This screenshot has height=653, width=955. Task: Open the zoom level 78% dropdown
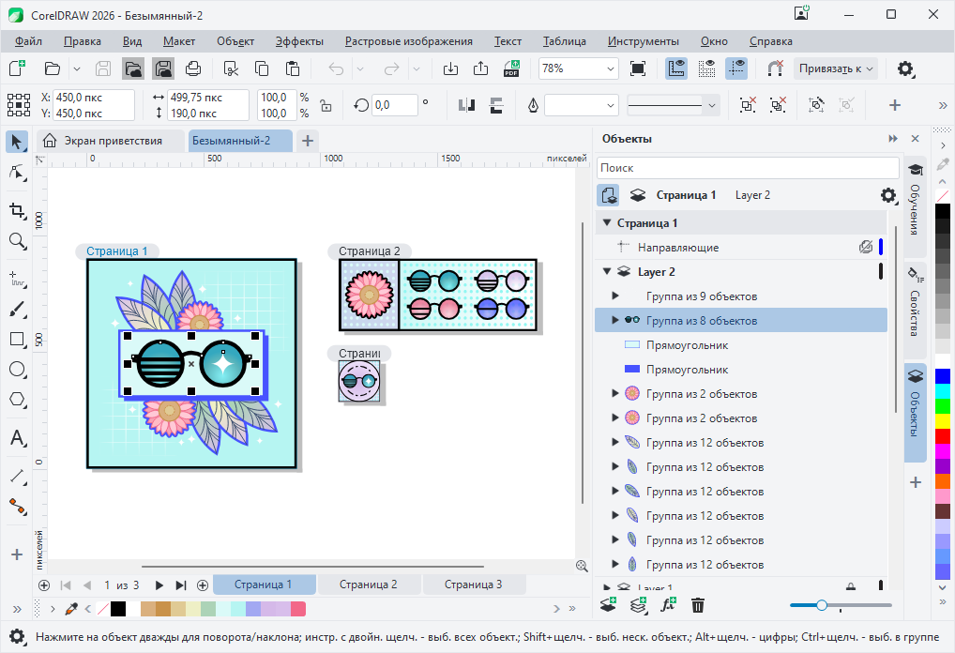click(611, 68)
